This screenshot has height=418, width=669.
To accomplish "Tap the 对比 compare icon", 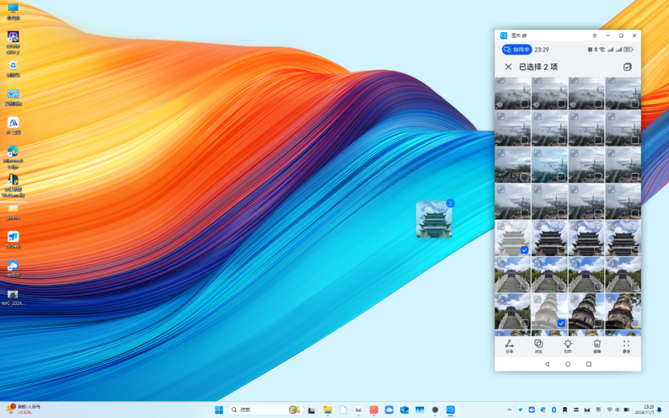I will point(539,346).
